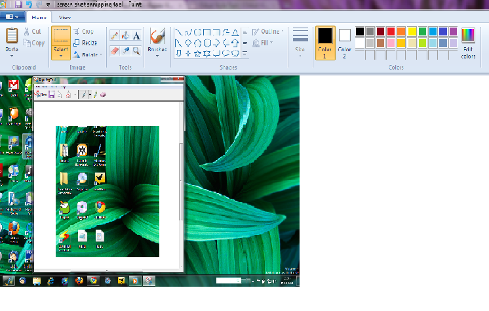Pick the Eraser tool
Image resolution: width=489 pixels, height=311 pixels.
(114, 50)
